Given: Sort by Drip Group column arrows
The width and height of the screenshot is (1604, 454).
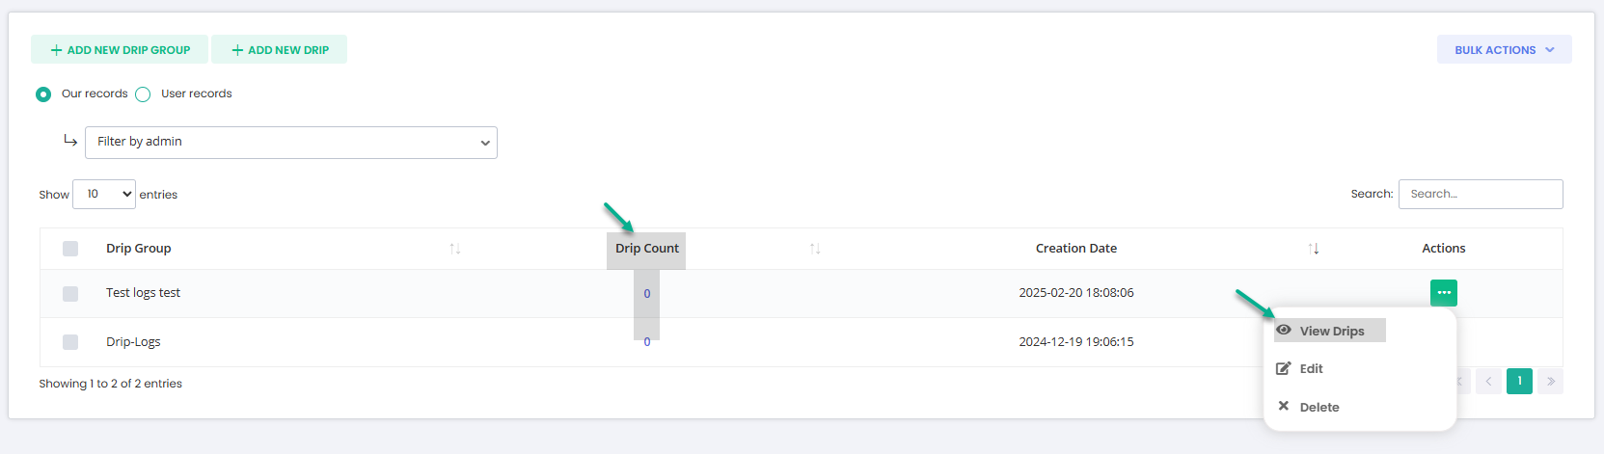Looking at the screenshot, I should (455, 249).
